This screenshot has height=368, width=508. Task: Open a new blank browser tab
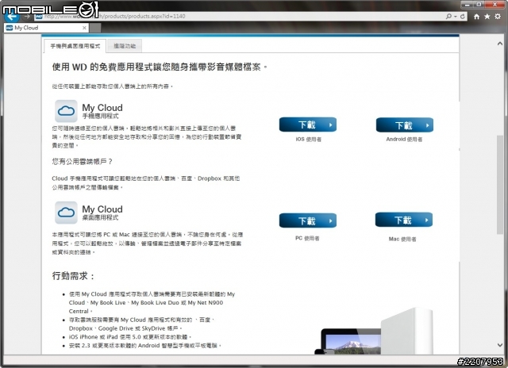click(95, 28)
